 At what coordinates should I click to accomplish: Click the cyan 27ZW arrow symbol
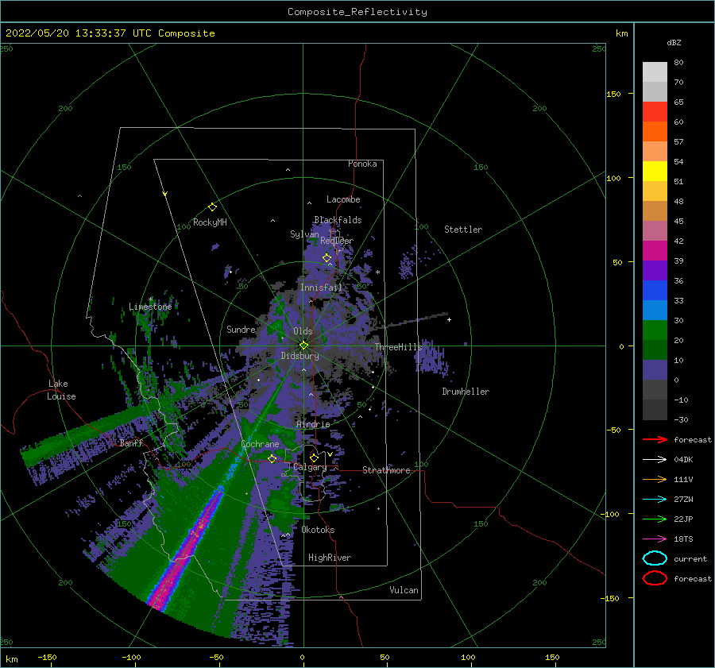coord(655,500)
